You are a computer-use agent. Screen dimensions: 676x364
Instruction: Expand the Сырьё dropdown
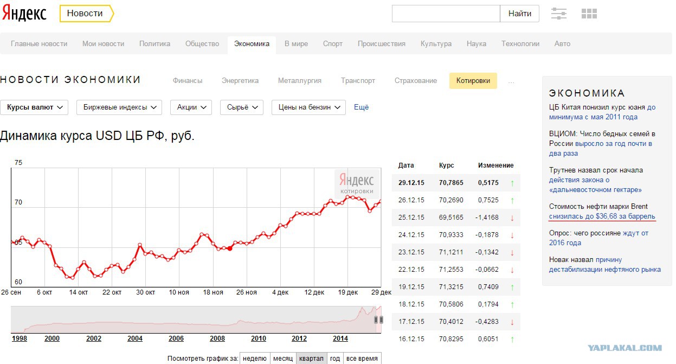(x=242, y=107)
